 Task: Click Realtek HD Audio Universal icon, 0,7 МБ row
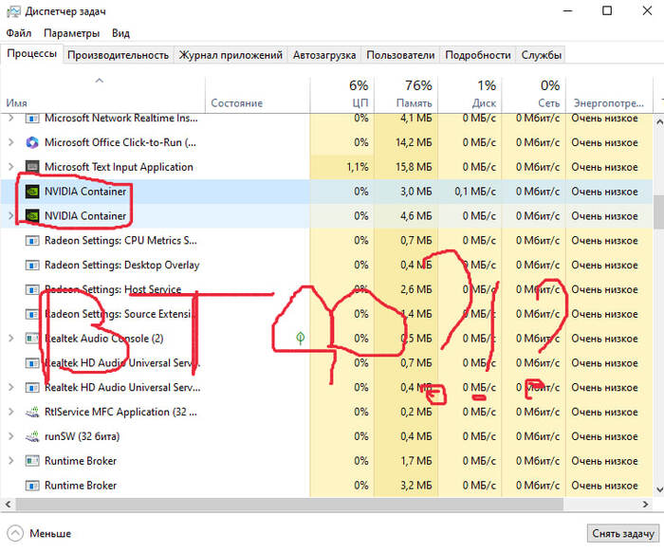[32, 362]
